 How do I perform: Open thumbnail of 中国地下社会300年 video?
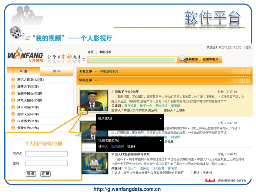point(94,100)
